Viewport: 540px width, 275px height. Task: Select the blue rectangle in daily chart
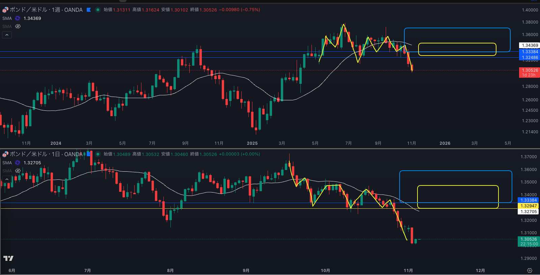[456, 171]
